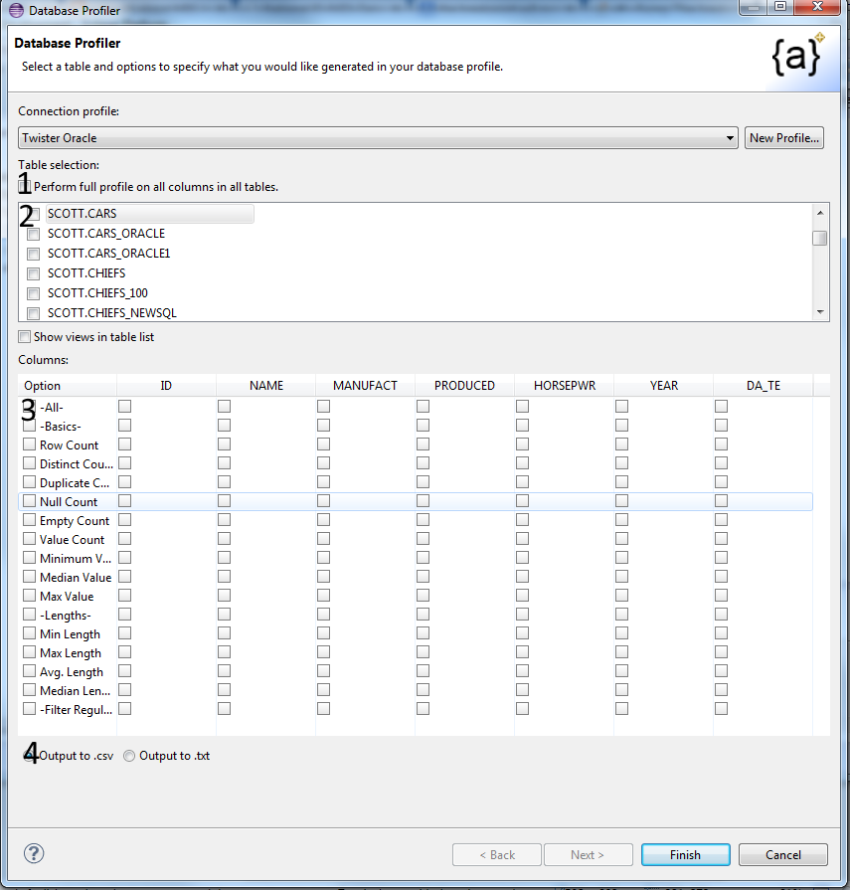850x890 pixels.
Task: Check the -All- checkbox for ID column
Action: coord(124,406)
